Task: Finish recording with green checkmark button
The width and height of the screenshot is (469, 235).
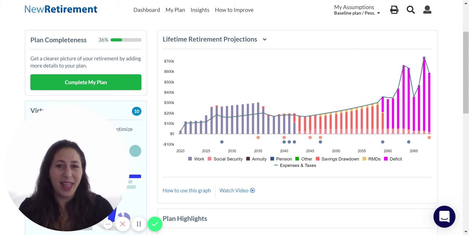Action: (x=155, y=224)
